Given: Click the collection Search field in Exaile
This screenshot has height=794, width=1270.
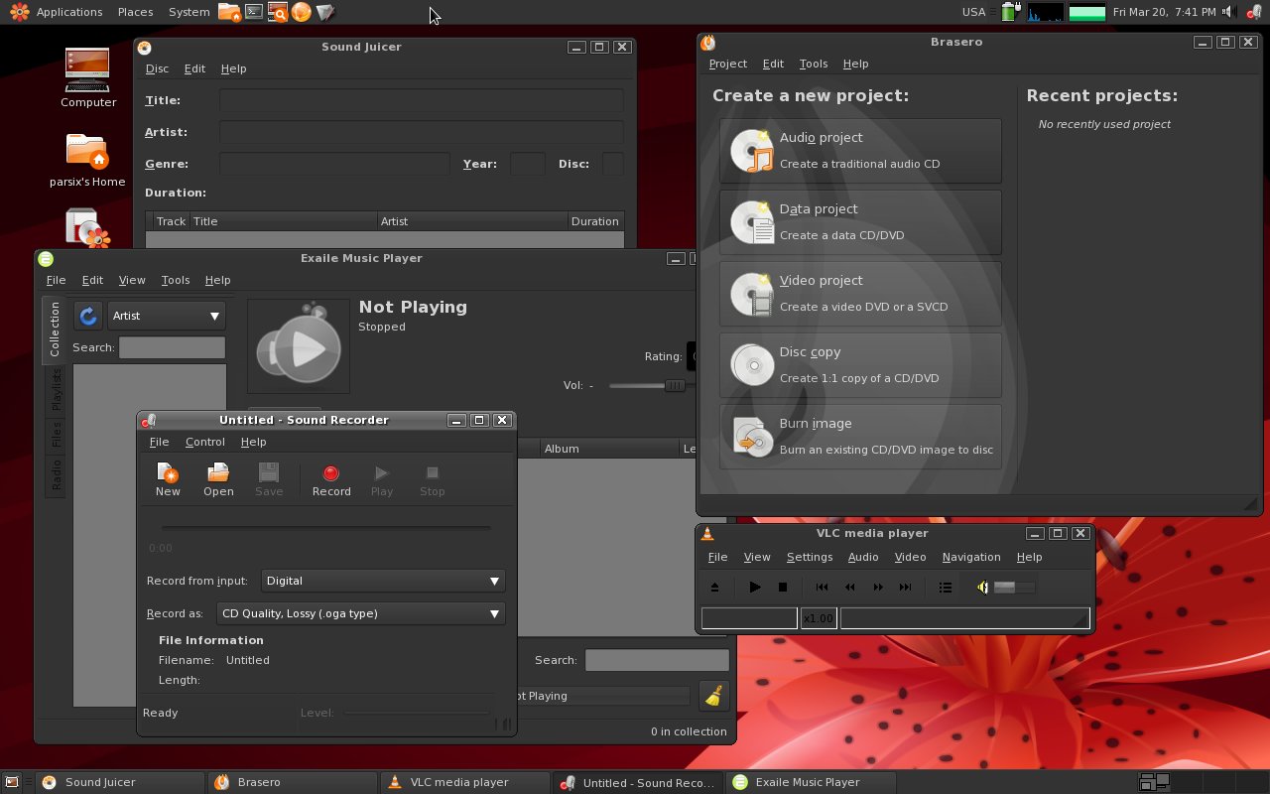Looking at the screenshot, I should 173,347.
